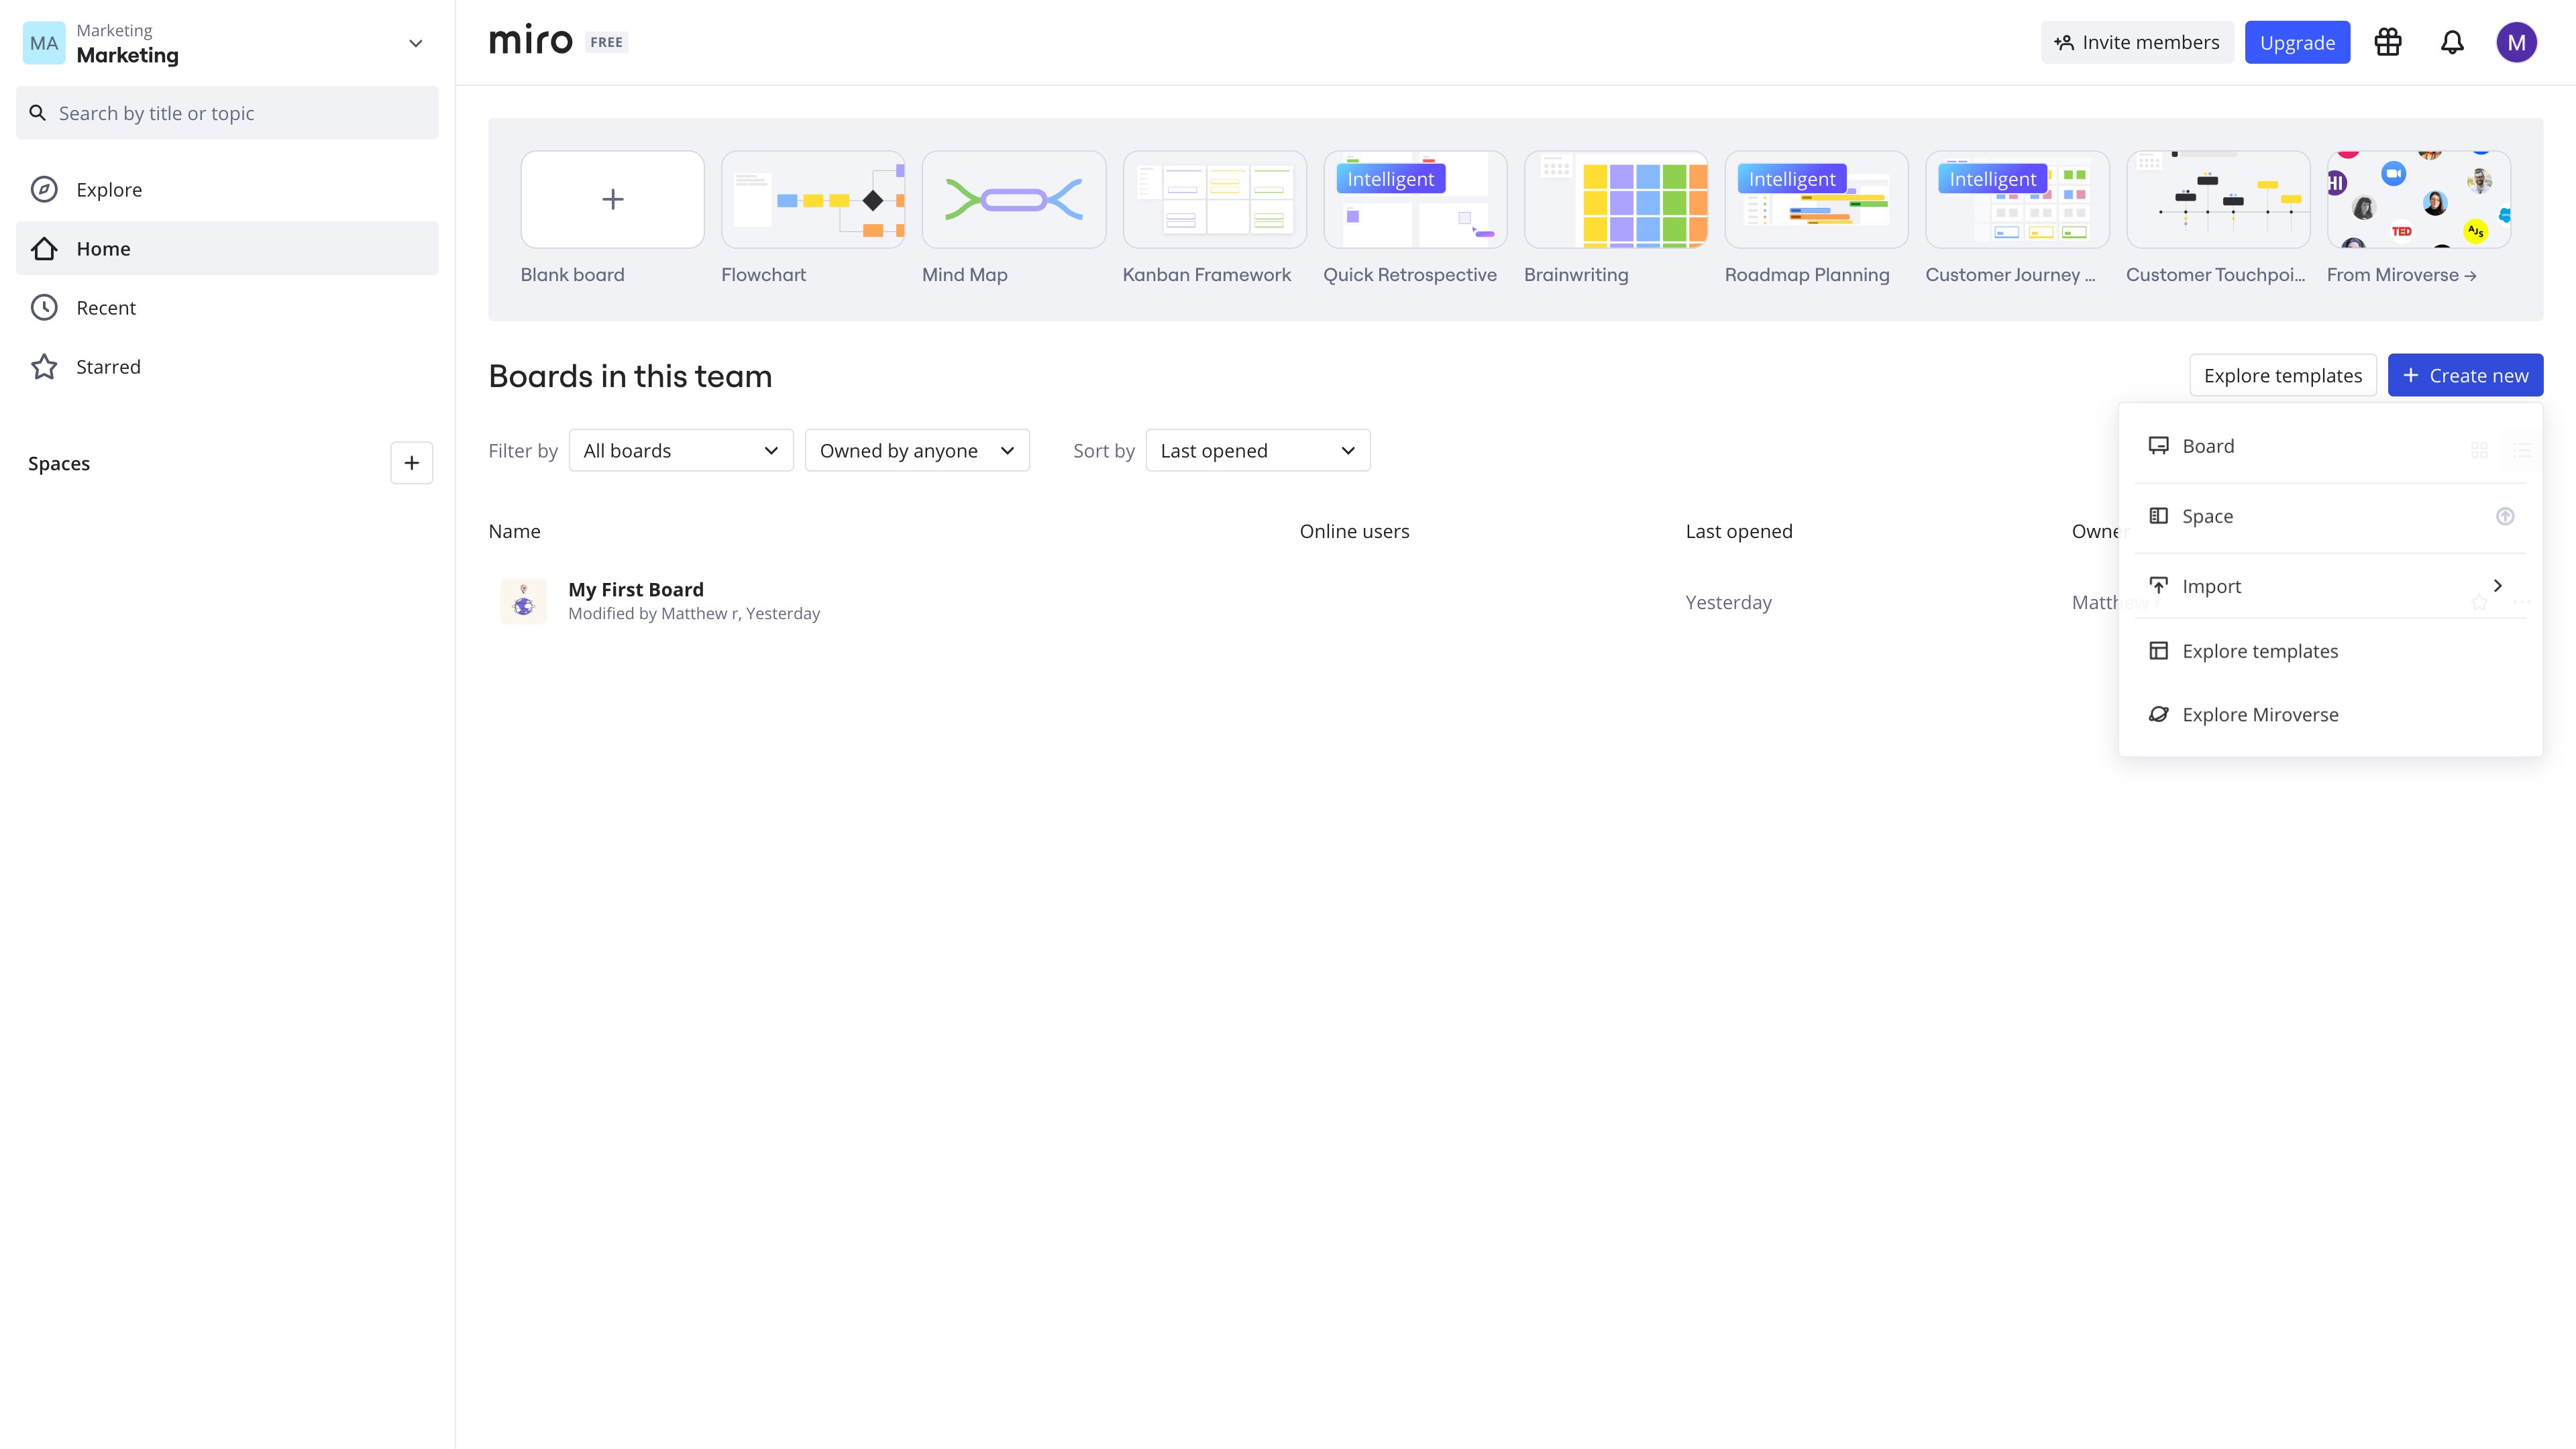
Task: Open My First Board
Action: click(x=635, y=589)
